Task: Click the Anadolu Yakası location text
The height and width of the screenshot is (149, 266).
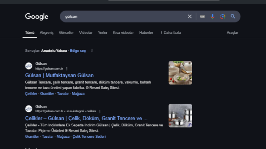Action: (54, 51)
